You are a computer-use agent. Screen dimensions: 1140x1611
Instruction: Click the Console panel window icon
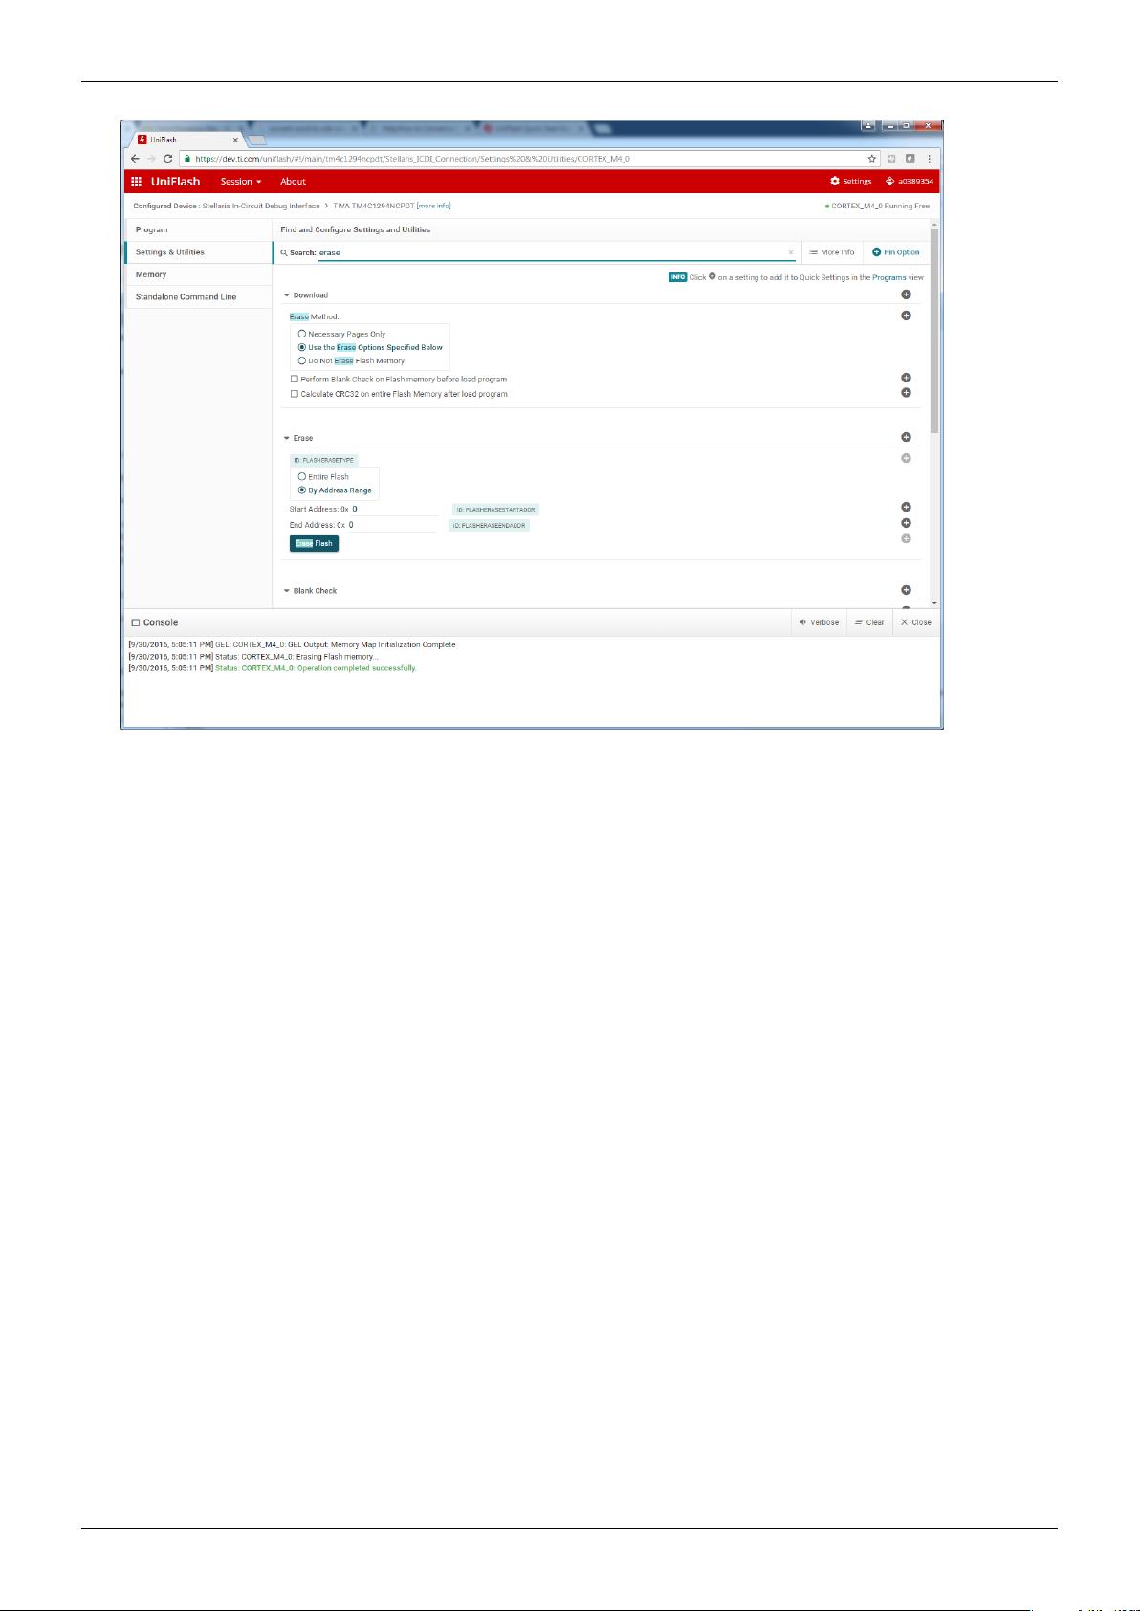pyautogui.click(x=136, y=622)
